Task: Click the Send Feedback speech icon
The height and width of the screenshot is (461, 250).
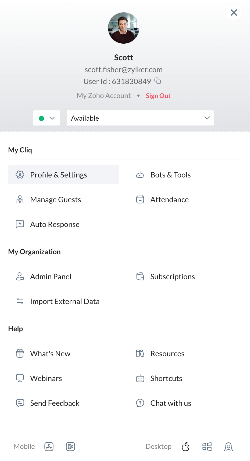Action: [x=20, y=403]
